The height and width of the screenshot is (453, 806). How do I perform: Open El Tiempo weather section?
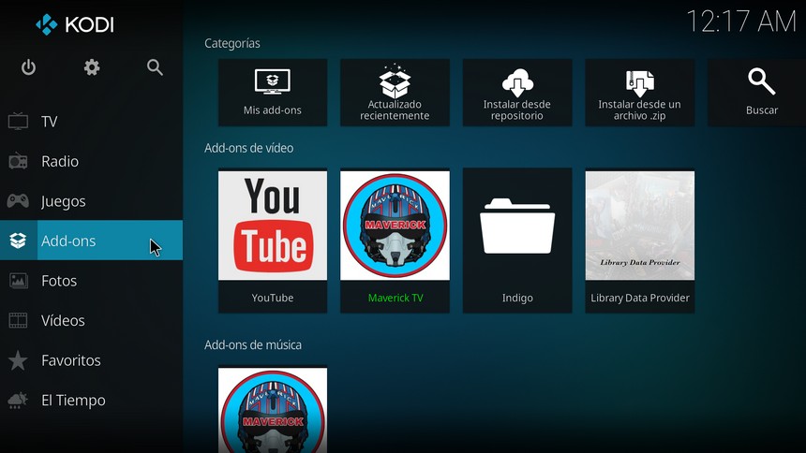point(92,400)
